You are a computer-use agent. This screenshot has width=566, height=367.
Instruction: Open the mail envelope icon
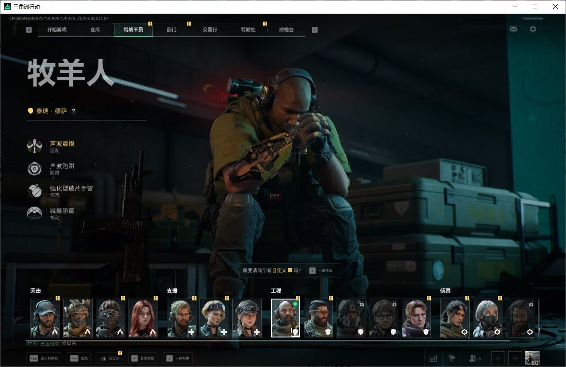tap(513, 29)
